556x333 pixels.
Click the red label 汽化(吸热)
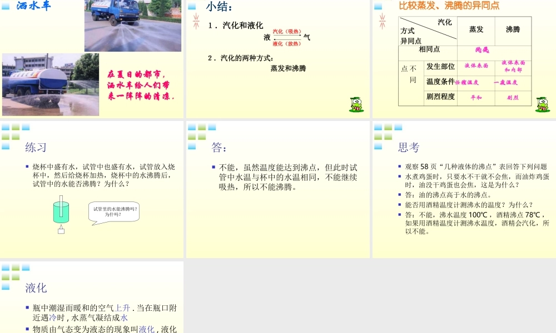click(287, 32)
